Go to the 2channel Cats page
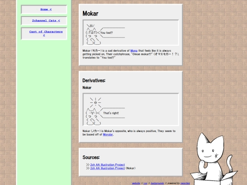 click(x=46, y=21)
